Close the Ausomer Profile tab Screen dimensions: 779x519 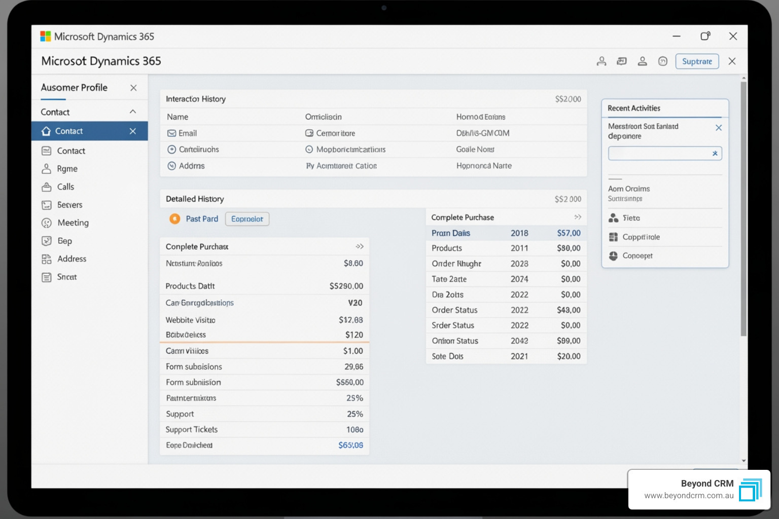coord(133,88)
